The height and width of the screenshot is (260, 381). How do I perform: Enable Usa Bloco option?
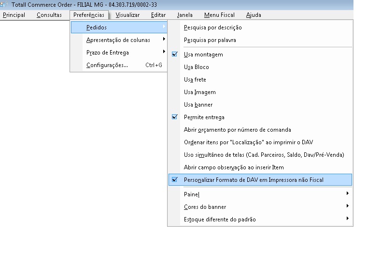point(260,67)
